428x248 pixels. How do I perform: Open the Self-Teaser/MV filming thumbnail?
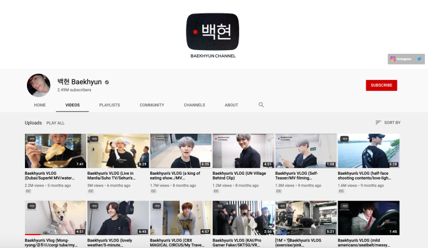tap(306, 151)
